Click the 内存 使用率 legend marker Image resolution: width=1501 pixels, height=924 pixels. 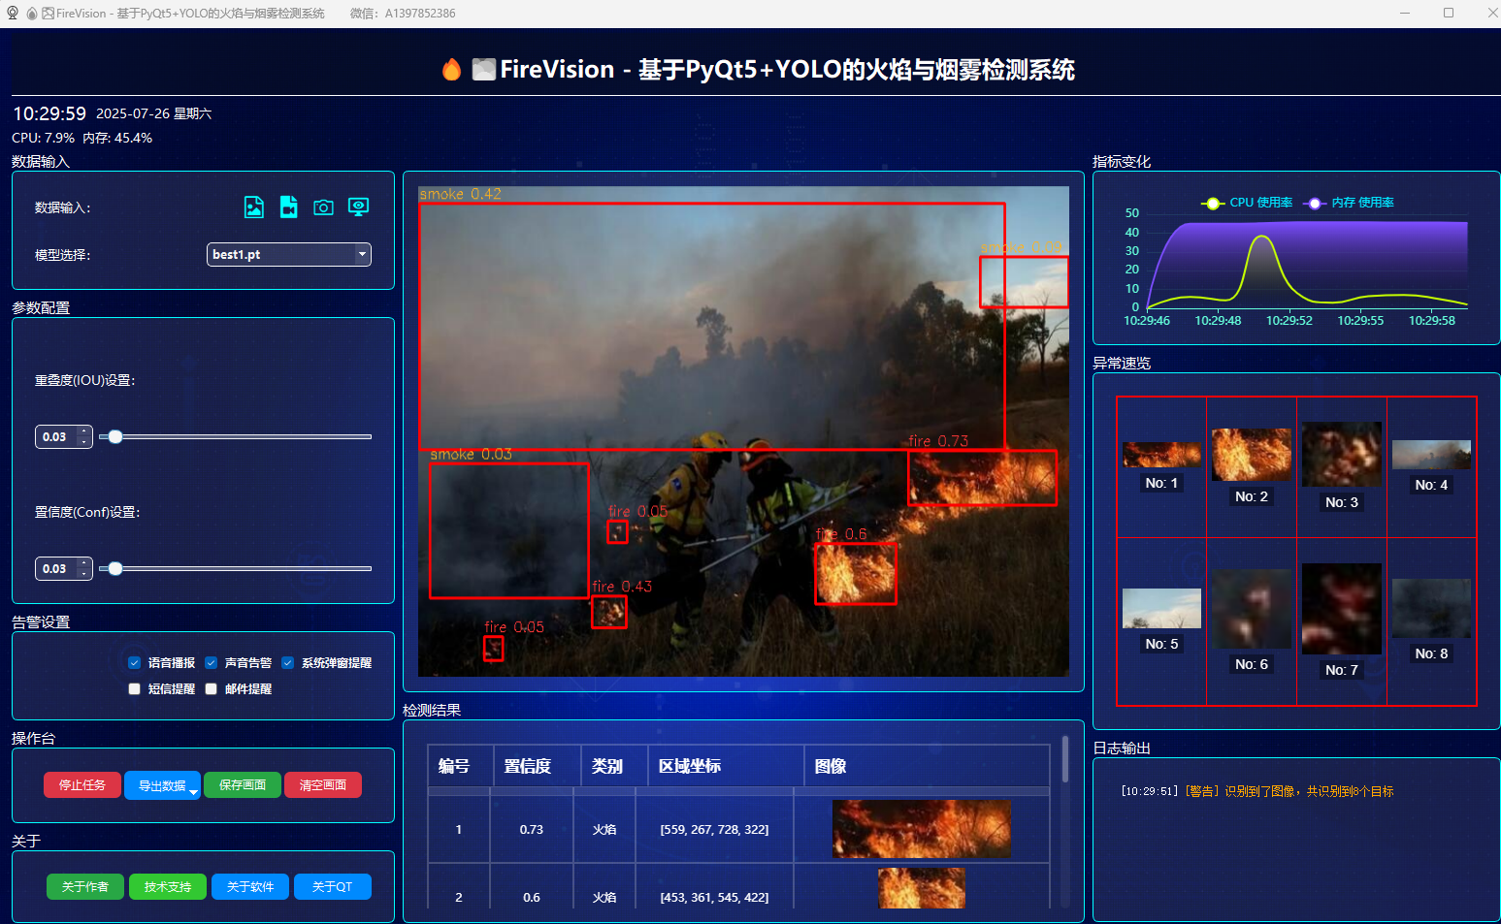click(x=1315, y=203)
